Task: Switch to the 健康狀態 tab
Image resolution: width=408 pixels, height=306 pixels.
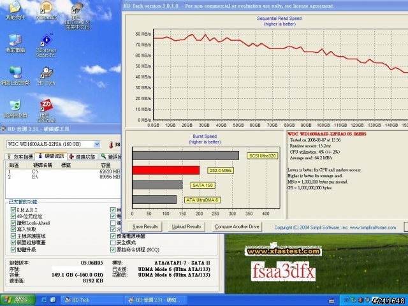Action: pyautogui.click(x=82, y=157)
